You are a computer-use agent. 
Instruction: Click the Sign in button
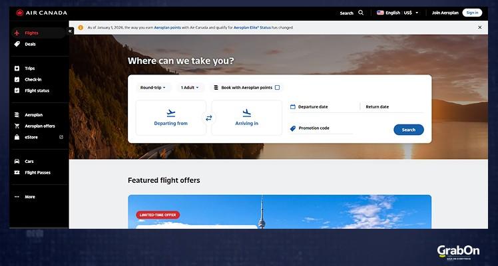[x=472, y=13]
